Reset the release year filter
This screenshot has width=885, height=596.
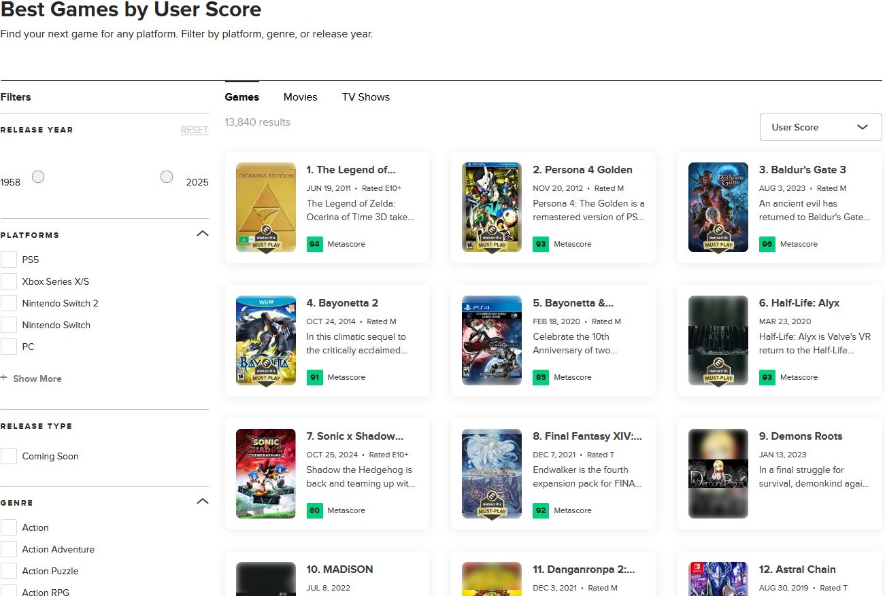(195, 130)
